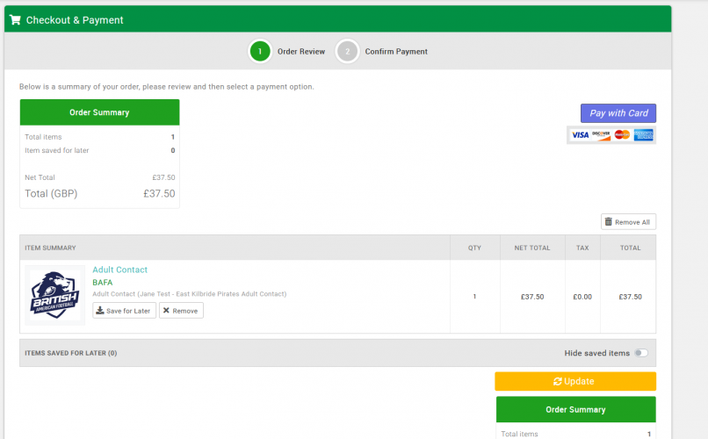The height and width of the screenshot is (439, 708).
Task: Click the top Order Summary header
Action: [x=99, y=112]
